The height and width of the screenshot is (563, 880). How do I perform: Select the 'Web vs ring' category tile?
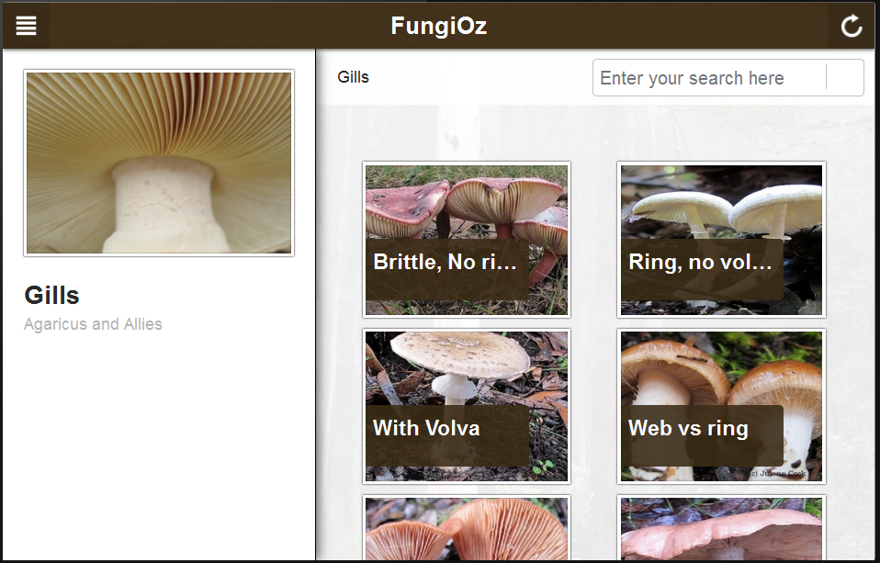click(721, 406)
